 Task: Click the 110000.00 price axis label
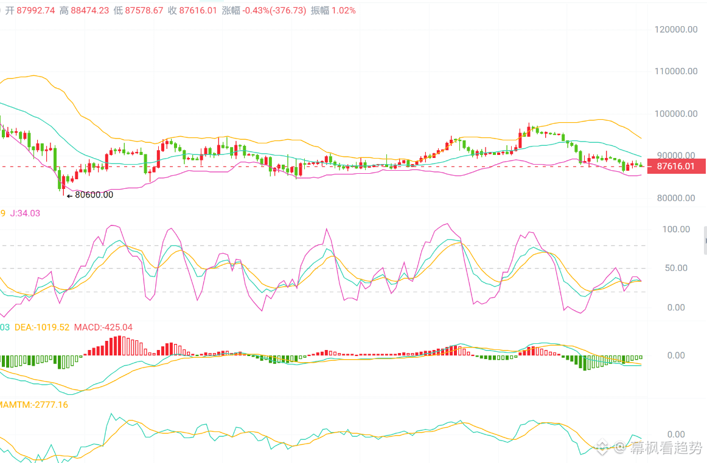pos(676,71)
